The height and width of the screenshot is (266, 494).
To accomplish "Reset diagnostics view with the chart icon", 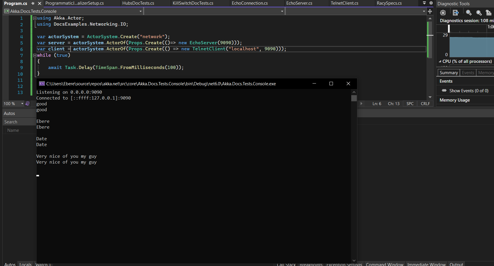I will click(x=489, y=13).
